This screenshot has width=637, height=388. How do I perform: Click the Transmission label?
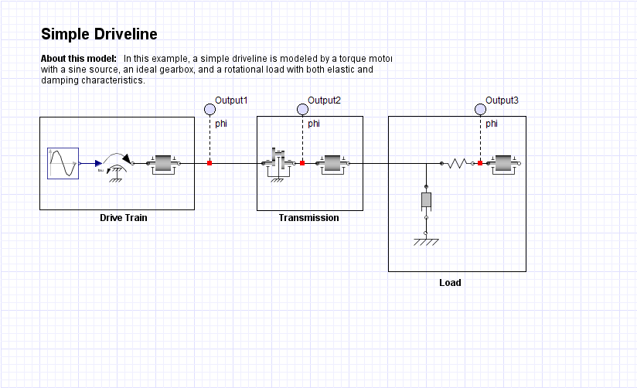(x=308, y=218)
